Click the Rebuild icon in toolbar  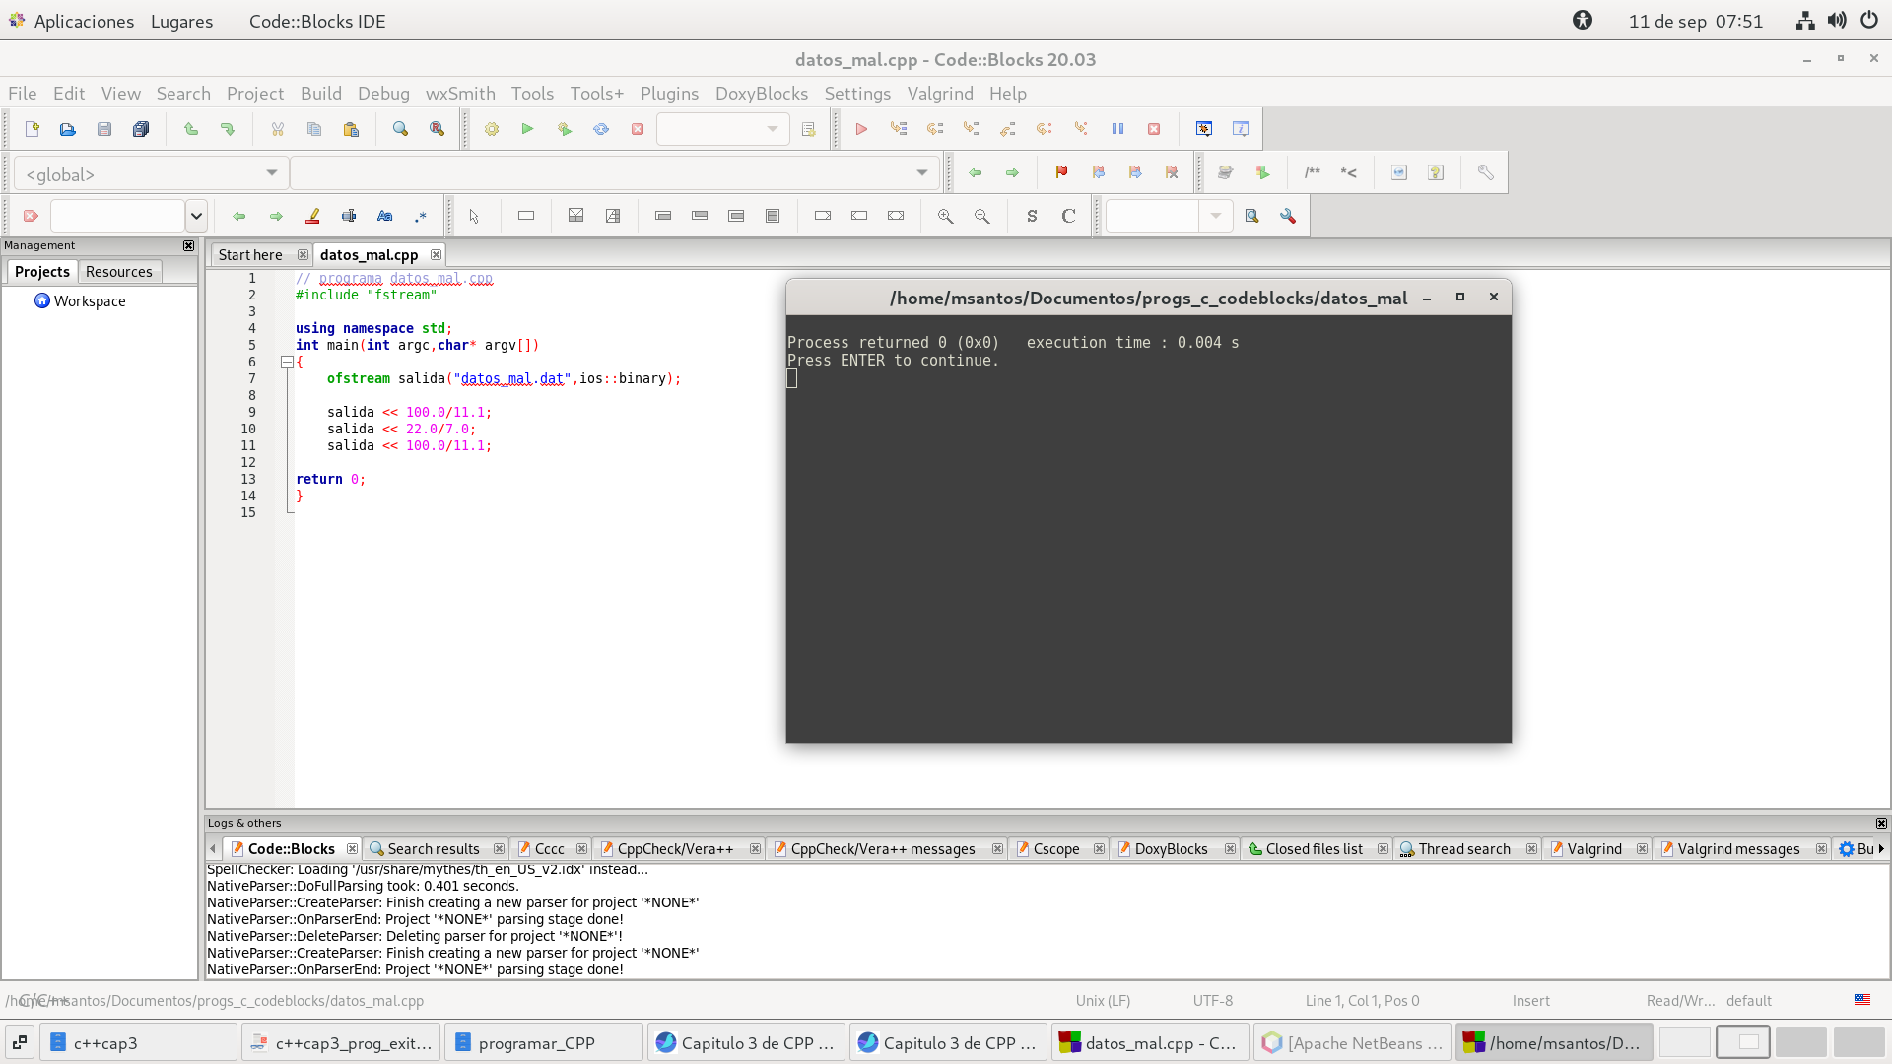(601, 129)
